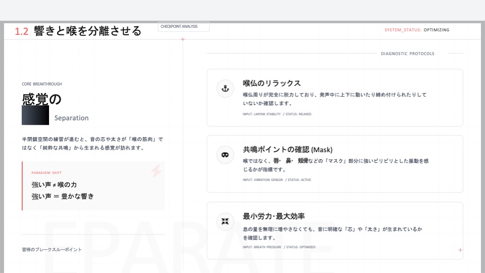Click the pink plus marker below Checkpoint Analysis
485x273 pixels.
point(183,39)
